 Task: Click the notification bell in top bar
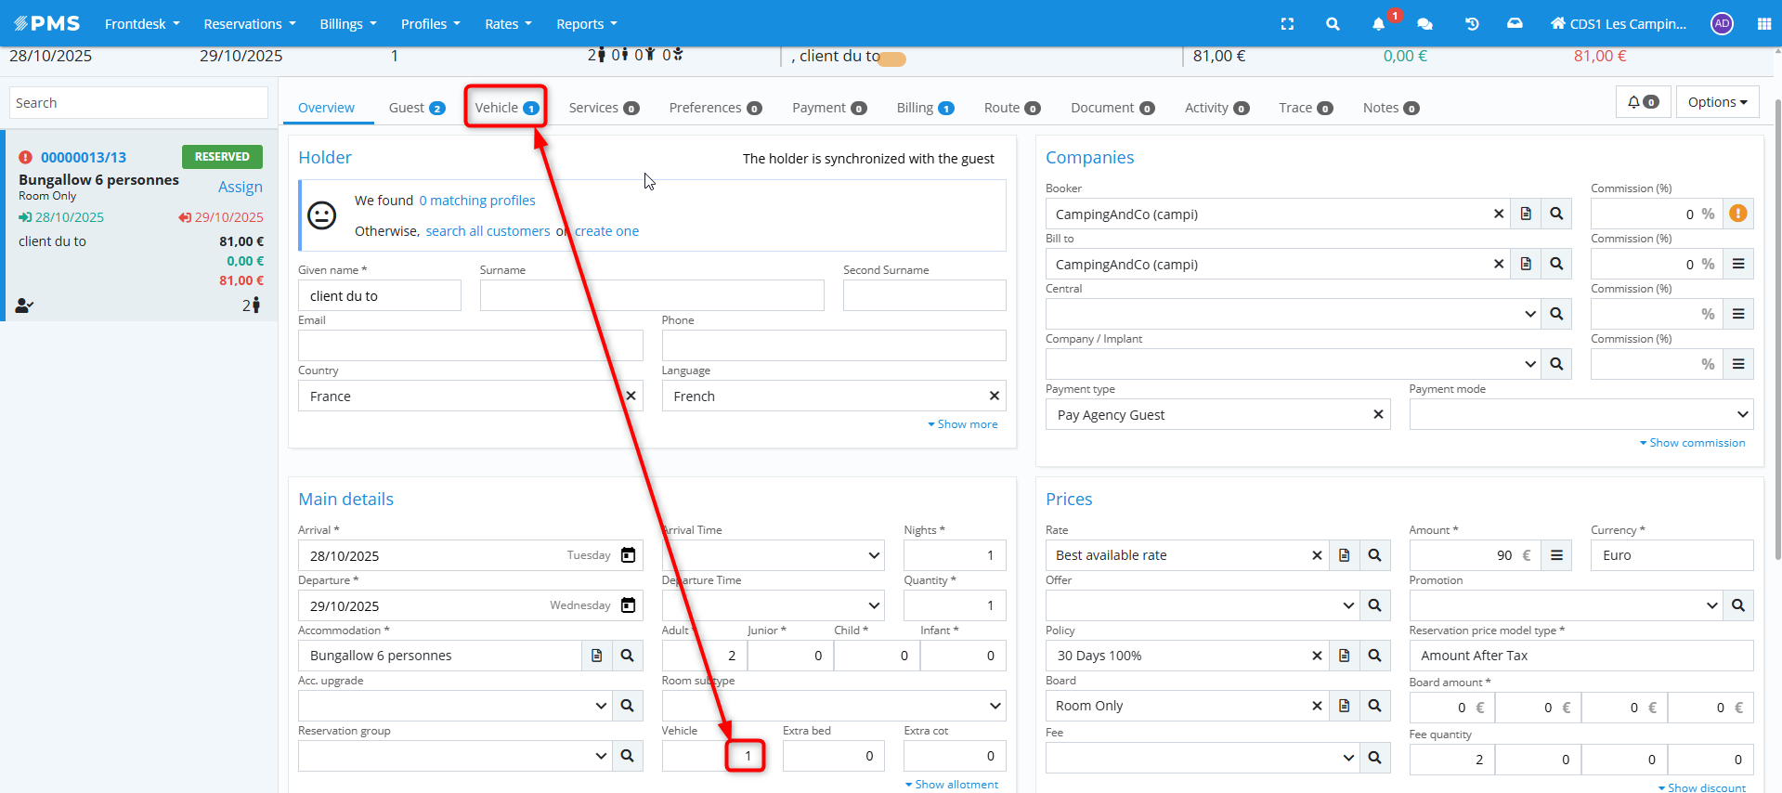coord(1378,24)
